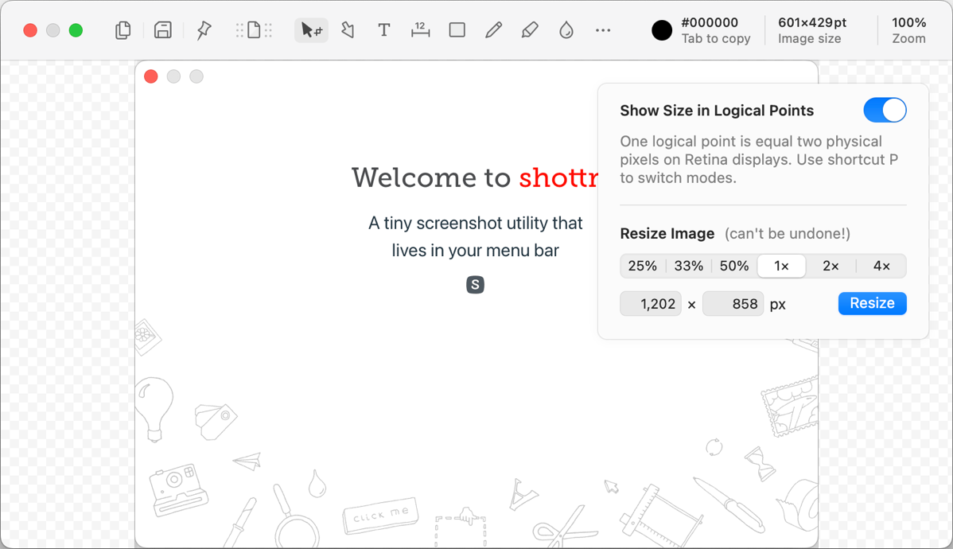Click the black #000000 color swatch
The width and height of the screenshot is (953, 549).
point(662,30)
